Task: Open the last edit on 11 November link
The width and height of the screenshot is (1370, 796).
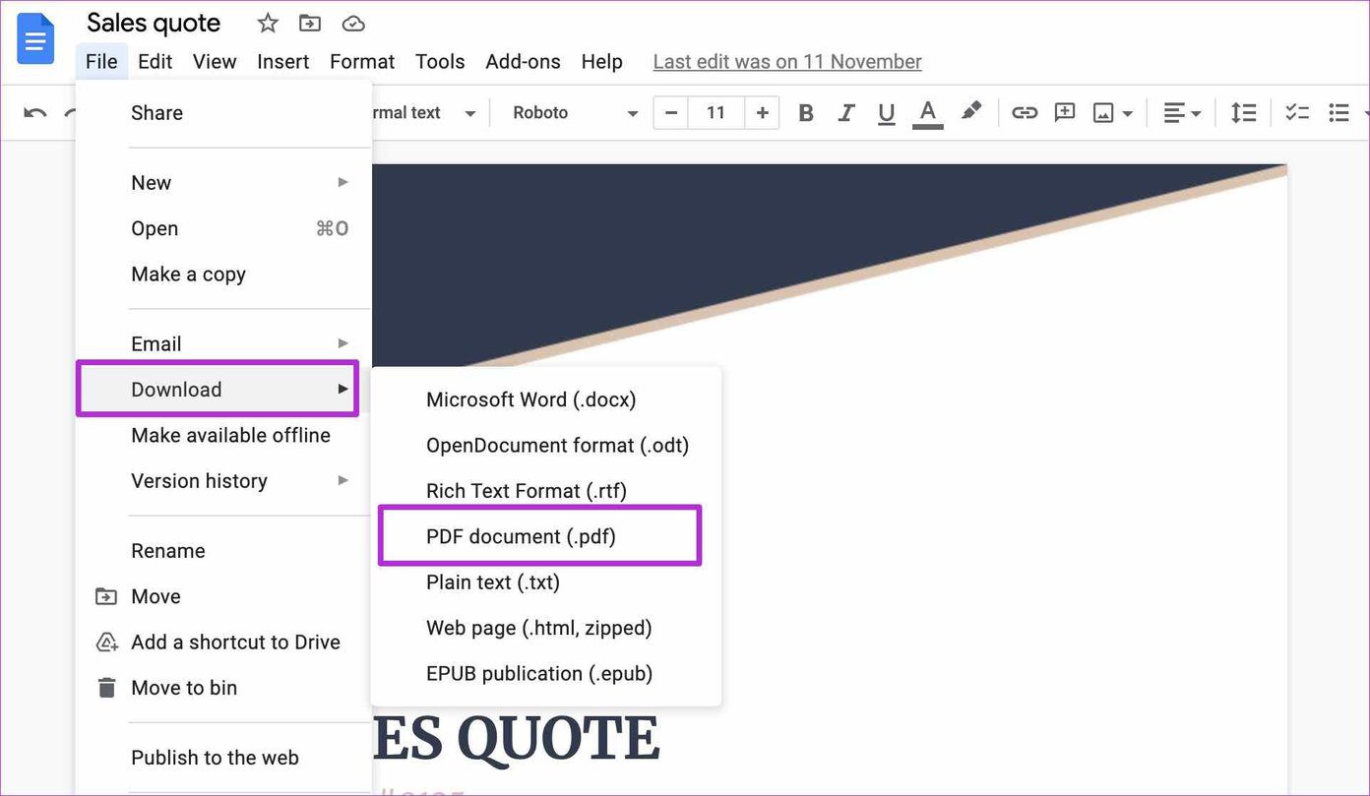Action: click(787, 62)
